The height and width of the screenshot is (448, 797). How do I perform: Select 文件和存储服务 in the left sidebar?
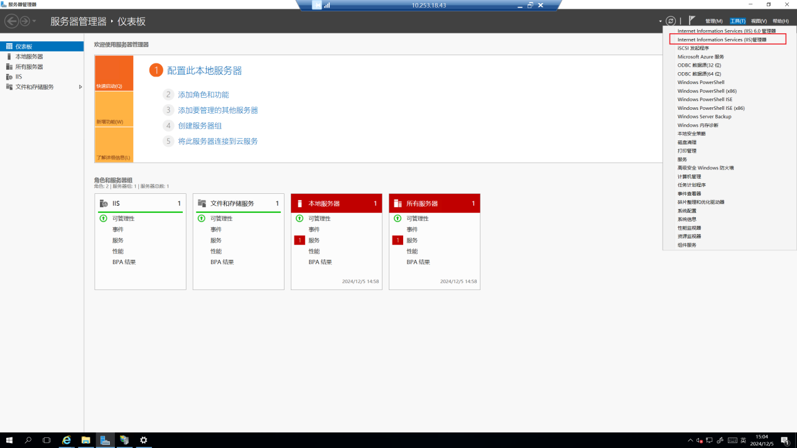[41, 87]
